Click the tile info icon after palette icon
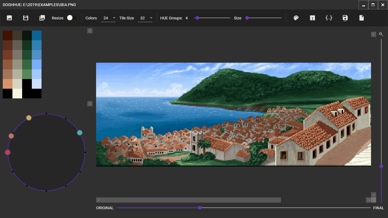Image resolution: width=388 pixels, height=218 pixels. (x=313, y=18)
